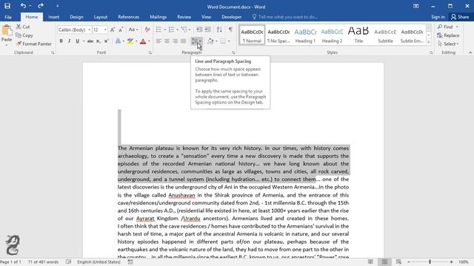Expand the Styles gallery More arrow
The height and width of the screenshot is (266, 474).
click(x=429, y=43)
